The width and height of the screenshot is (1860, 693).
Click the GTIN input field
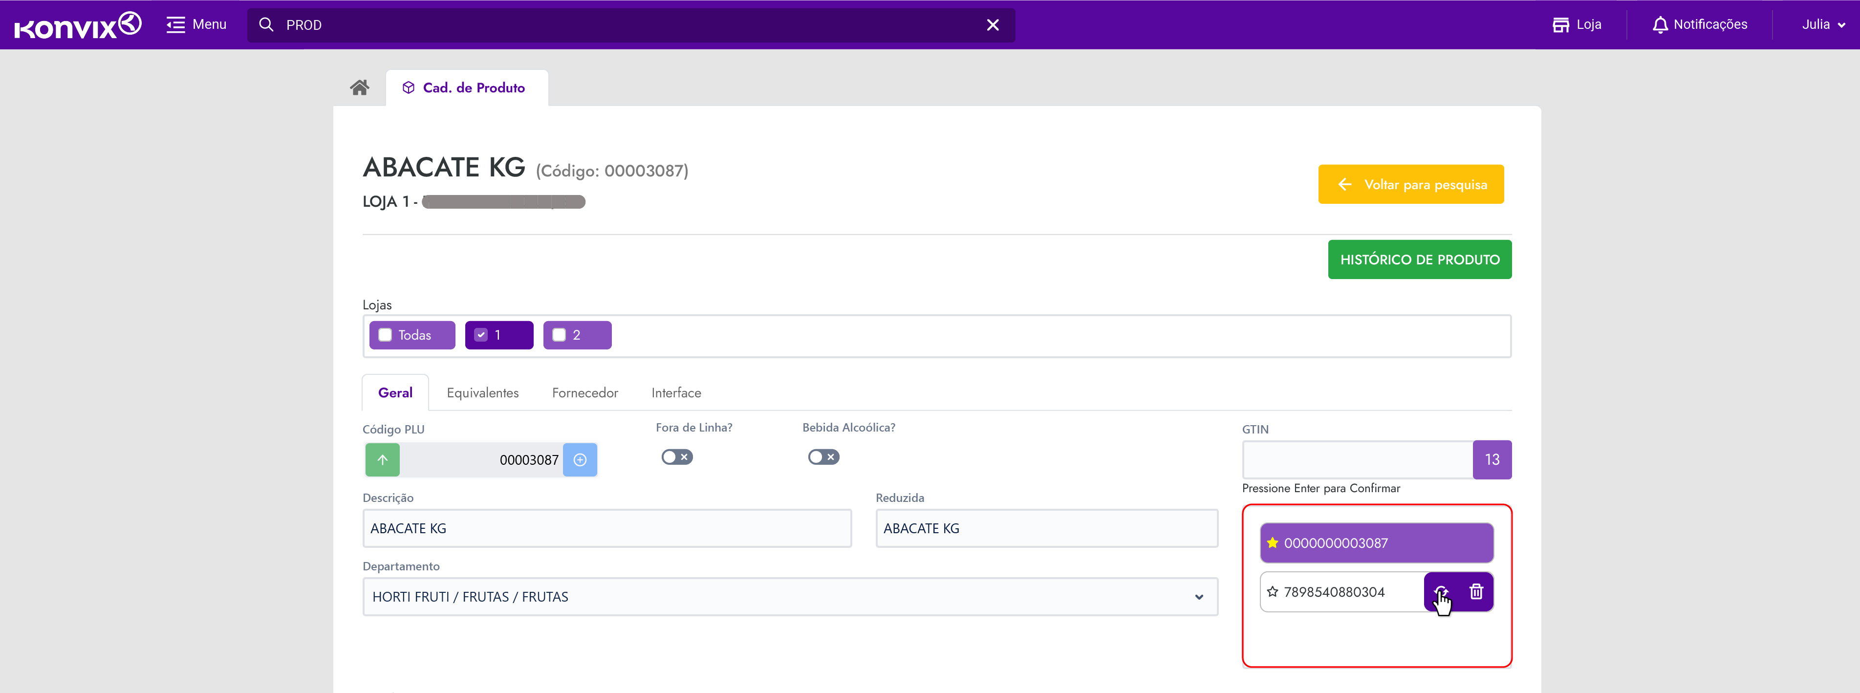click(x=1357, y=460)
